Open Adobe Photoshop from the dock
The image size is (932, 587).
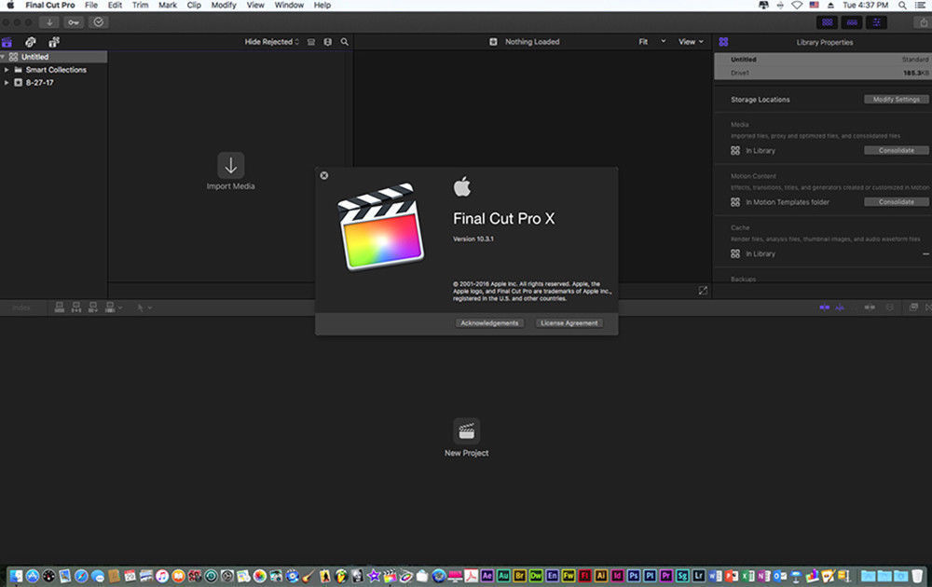tap(634, 576)
